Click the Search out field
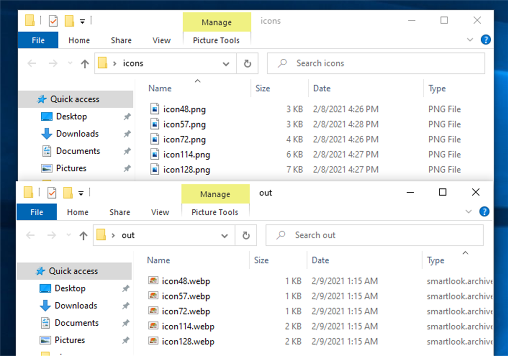The image size is (508, 356). click(374, 235)
